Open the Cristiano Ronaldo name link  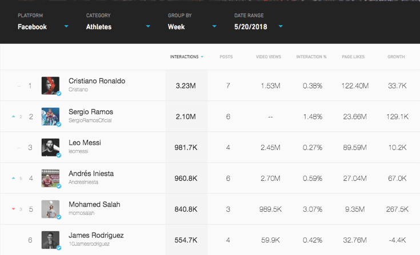coord(97,81)
